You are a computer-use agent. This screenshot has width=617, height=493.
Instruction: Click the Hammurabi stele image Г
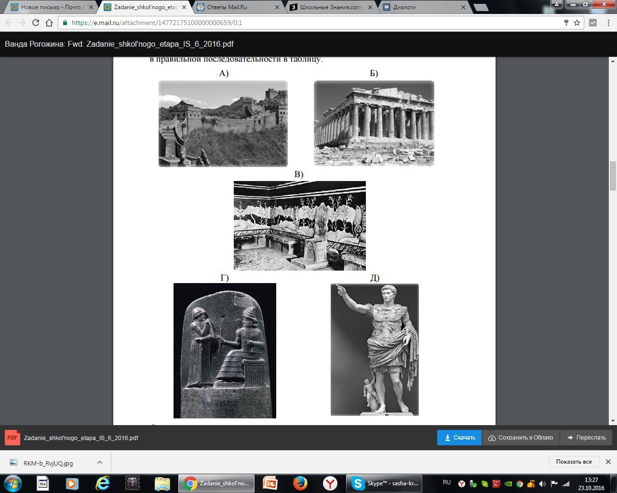225,350
